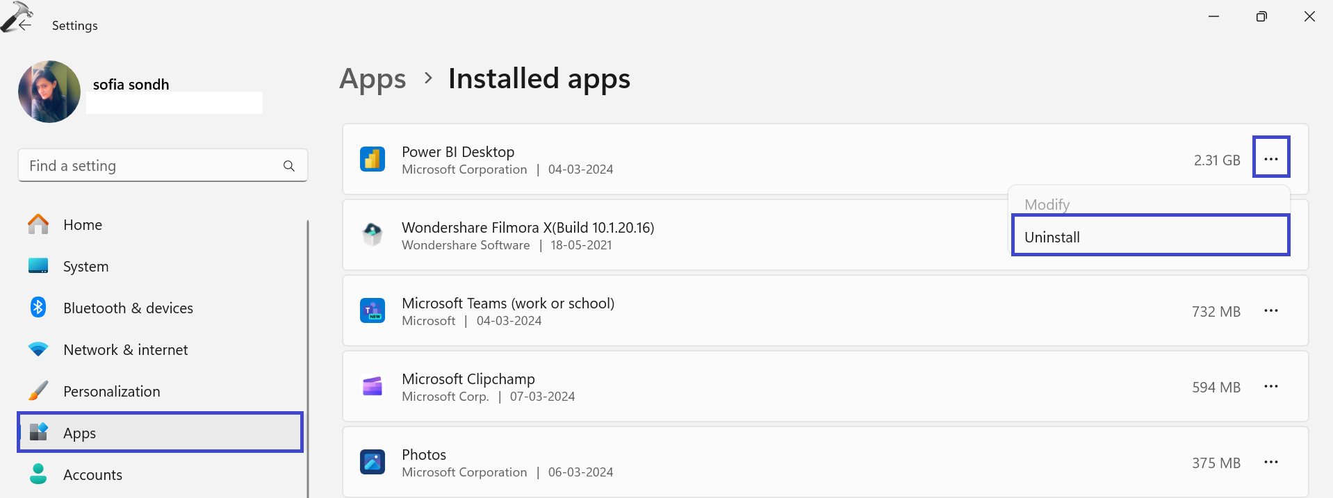
Task: Open Bluetooth & devices settings
Action: (x=128, y=308)
